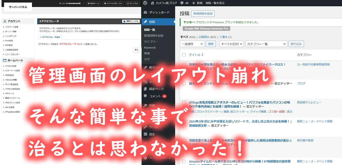Open マニュアル in server panel header
The height and width of the screenshot is (165, 342).
132,3
